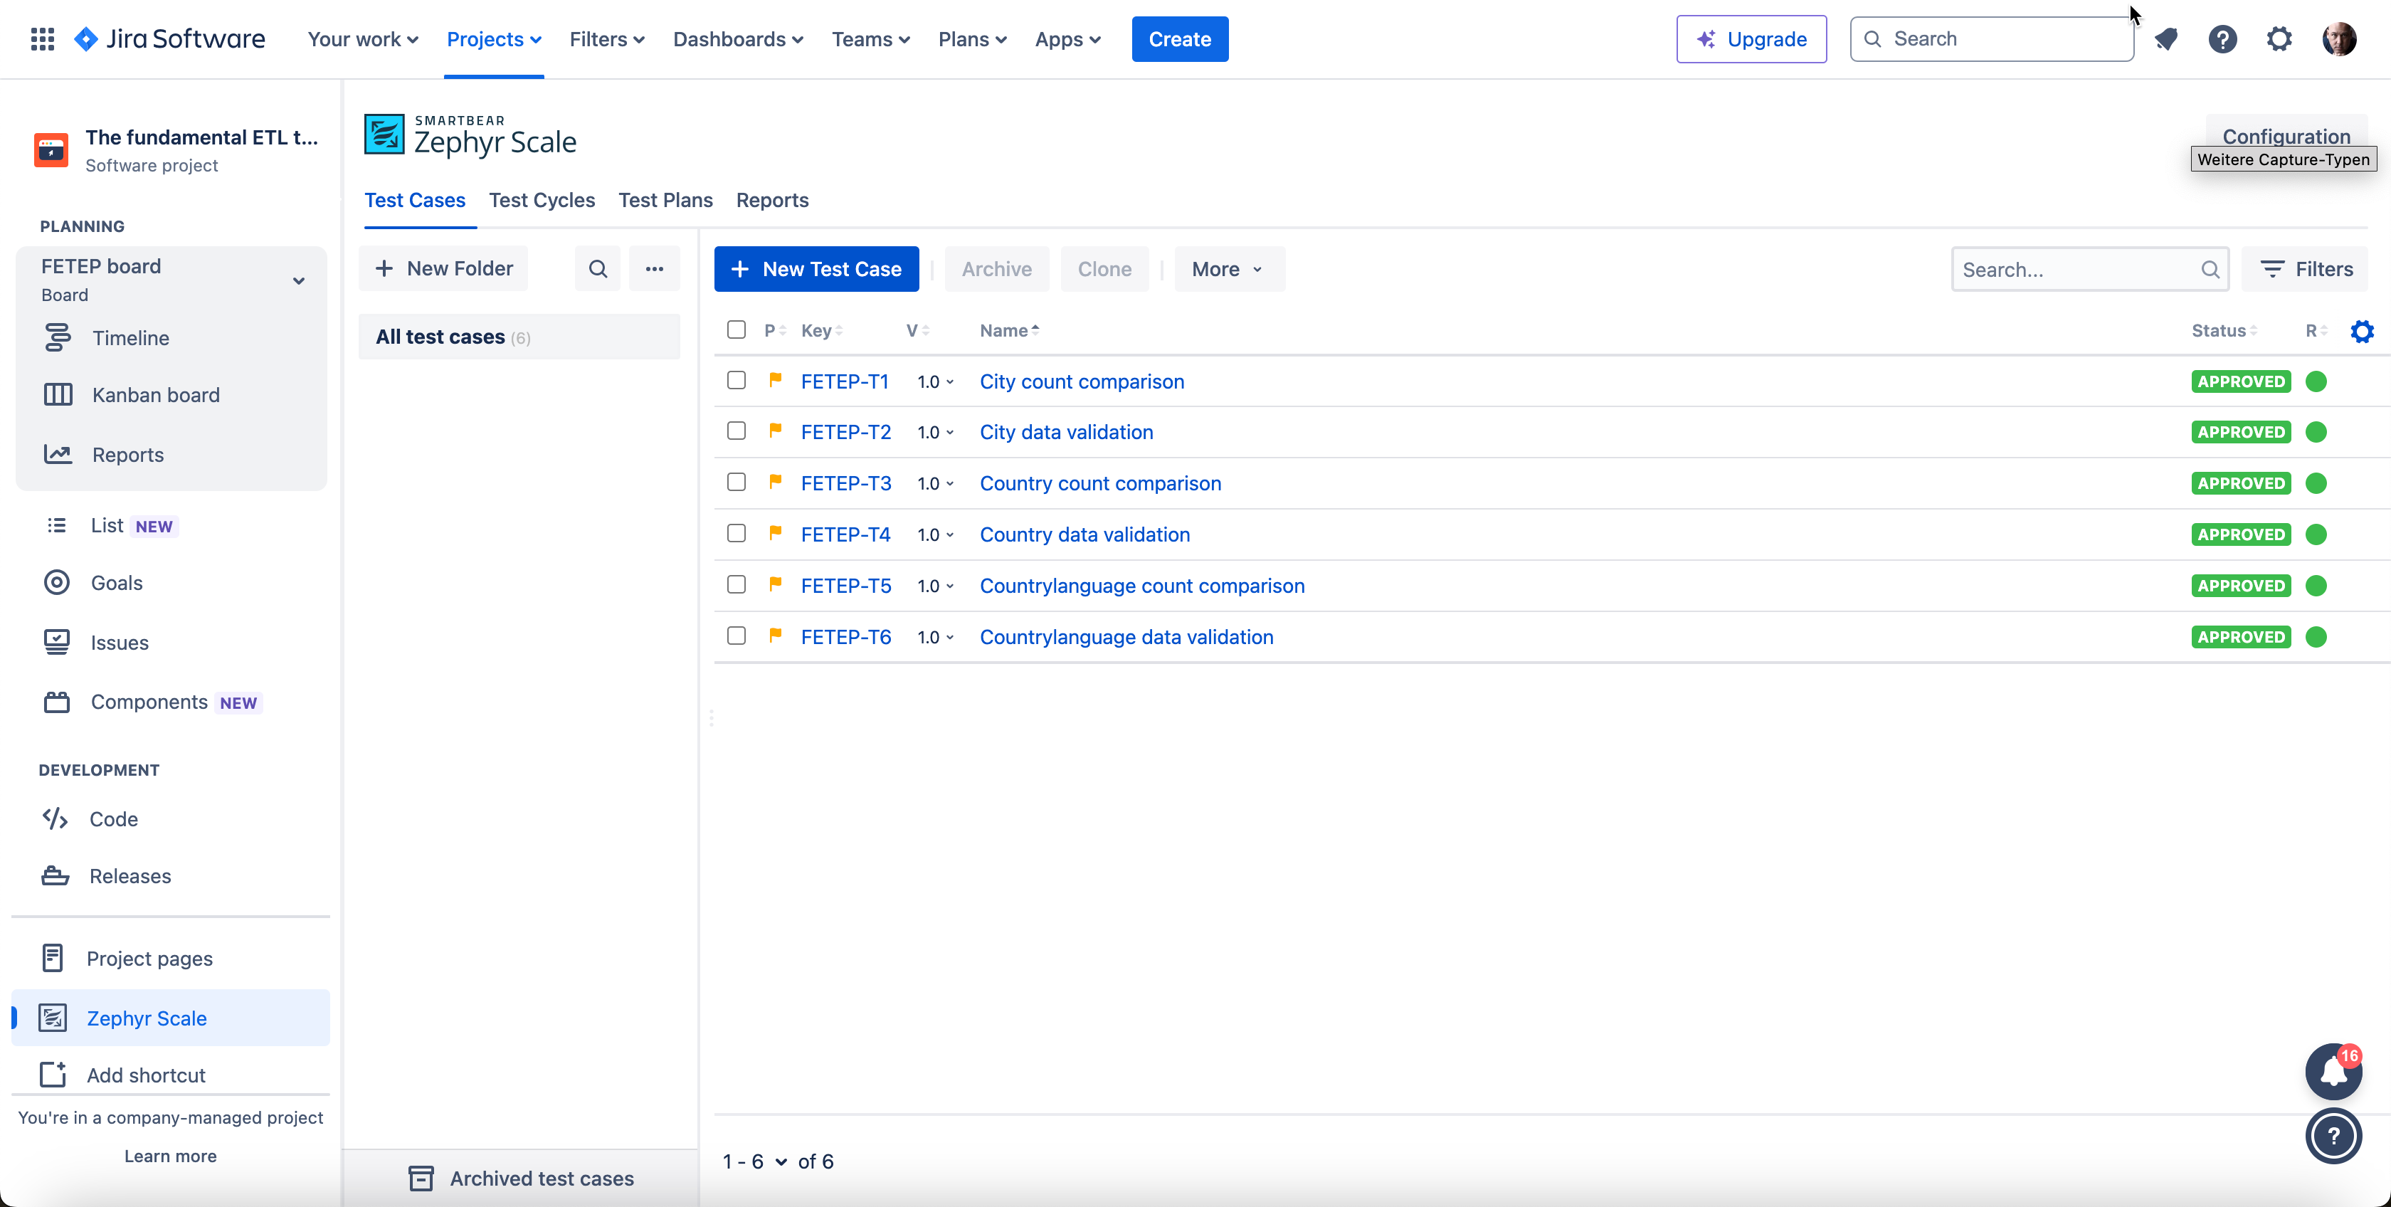
Task: Click the project avatar icon
Action: (52, 149)
